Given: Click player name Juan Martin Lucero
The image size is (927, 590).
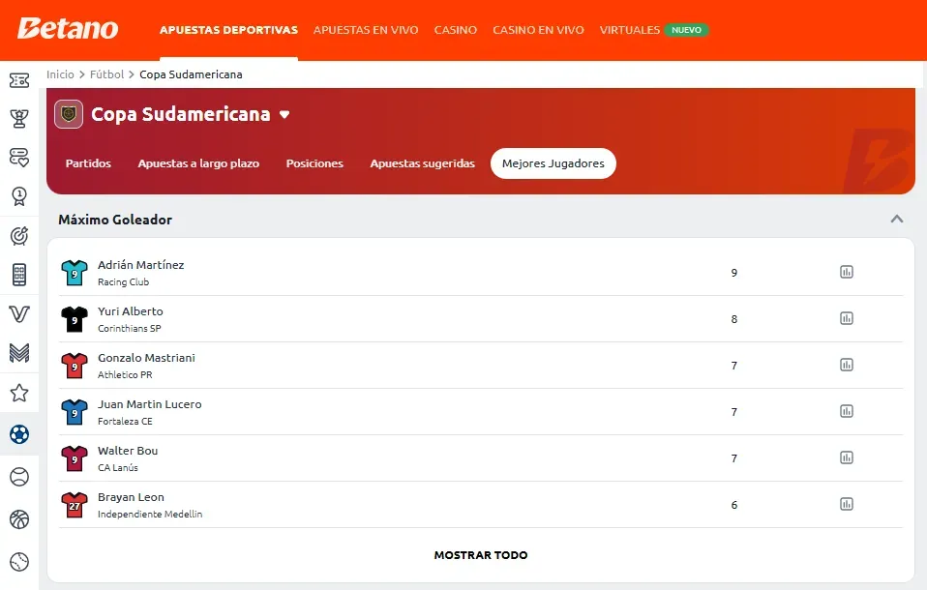Looking at the screenshot, I should click(x=150, y=403).
